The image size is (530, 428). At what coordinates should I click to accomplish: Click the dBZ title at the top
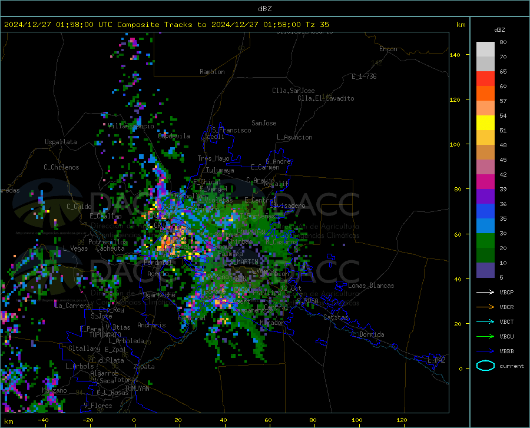click(x=264, y=9)
